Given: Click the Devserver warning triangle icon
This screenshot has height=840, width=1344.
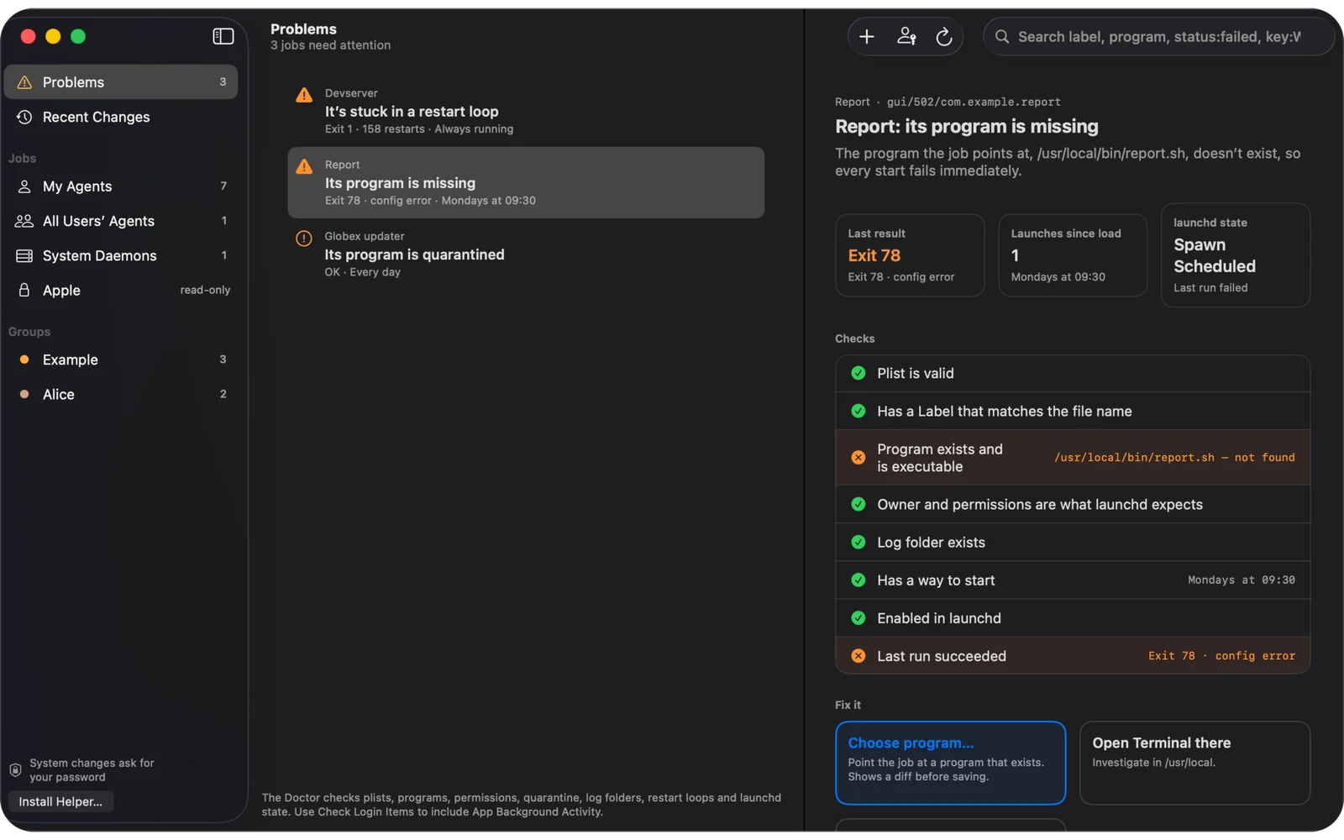Looking at the screenshot, I should tap(304, 95).
